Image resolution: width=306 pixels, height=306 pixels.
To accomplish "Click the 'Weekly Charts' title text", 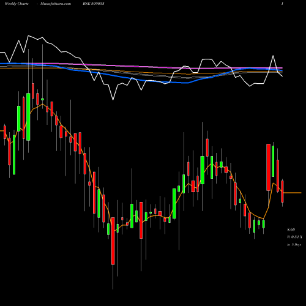I will (17, 4).
